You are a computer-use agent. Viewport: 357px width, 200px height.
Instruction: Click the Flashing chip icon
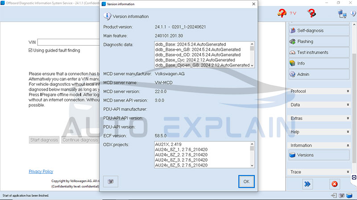(292, 41)
